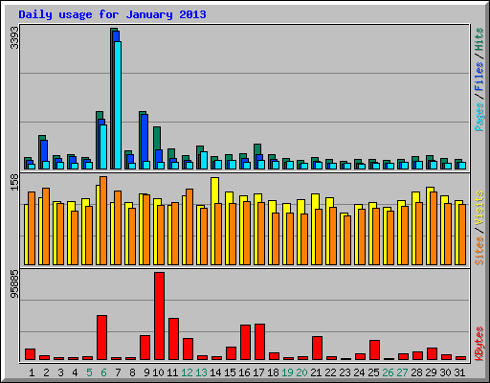Click green day label 12
The height and width of the screenshot is (383, 490).
point(187,372)
